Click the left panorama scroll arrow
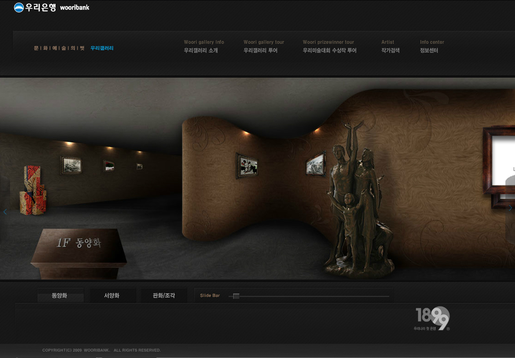 pyautogui.click(x=5, y=212)
